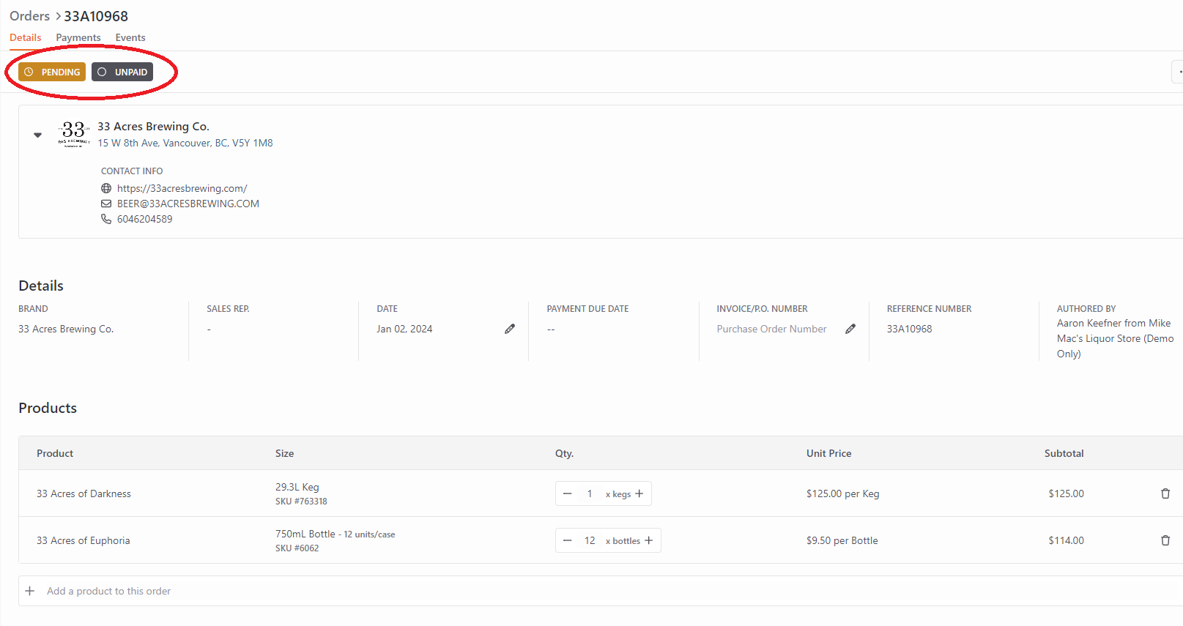Screen dimensions: 1183x626
Task: Open the 33acresbrewing.com website link
Action: click(182, 188)
